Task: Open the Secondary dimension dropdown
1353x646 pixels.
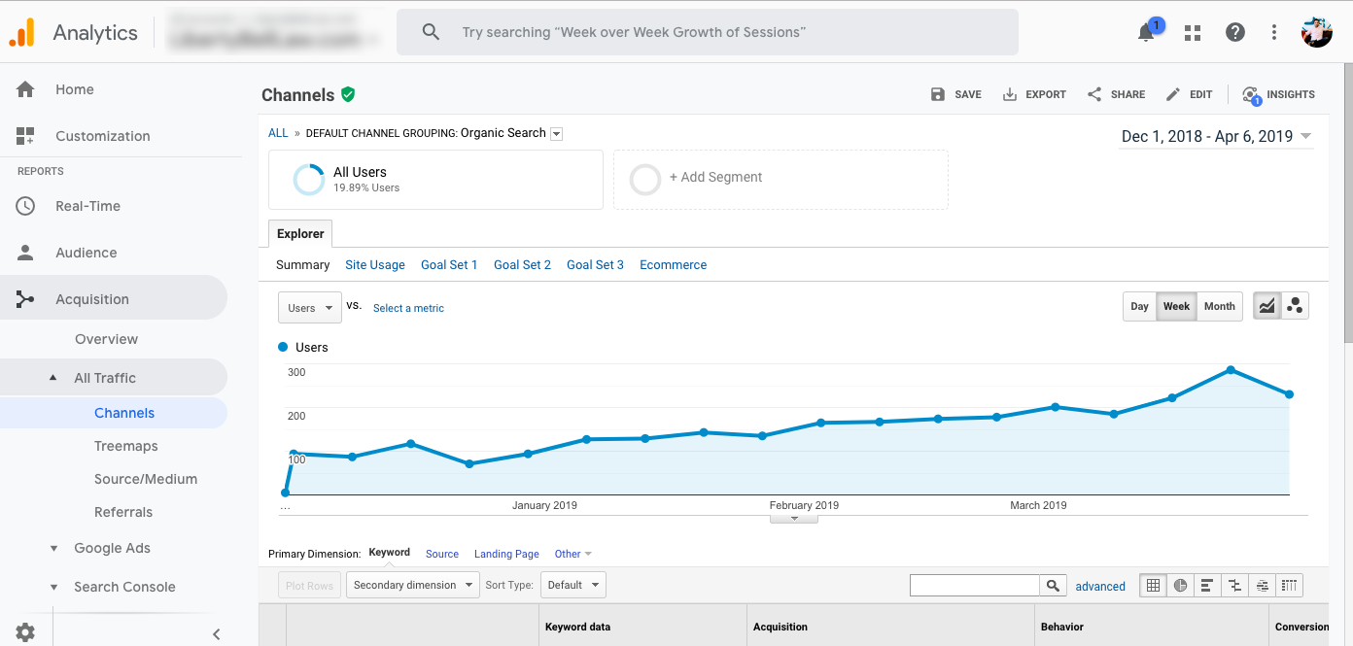Action: click(412, 585)
